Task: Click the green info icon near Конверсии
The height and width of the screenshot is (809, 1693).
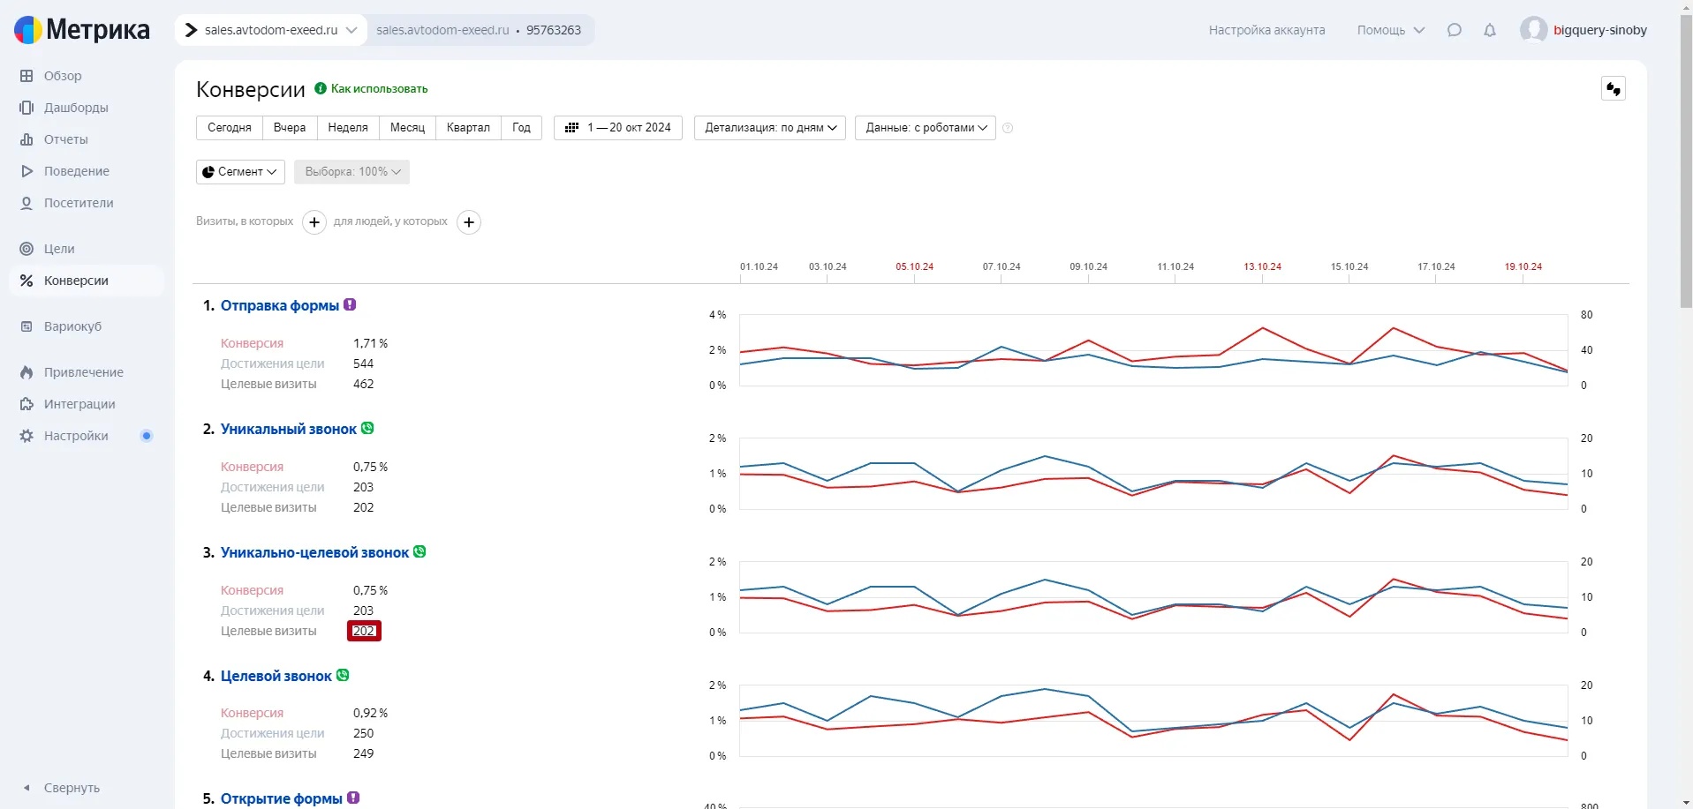Action: click(321, 88)
